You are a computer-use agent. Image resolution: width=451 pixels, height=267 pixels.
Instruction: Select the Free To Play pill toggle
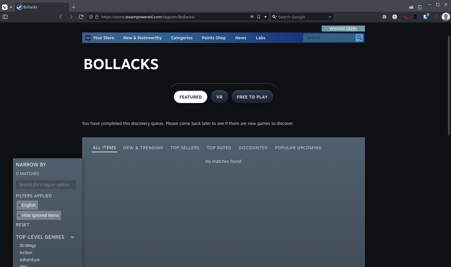click(x=252, y=97)
